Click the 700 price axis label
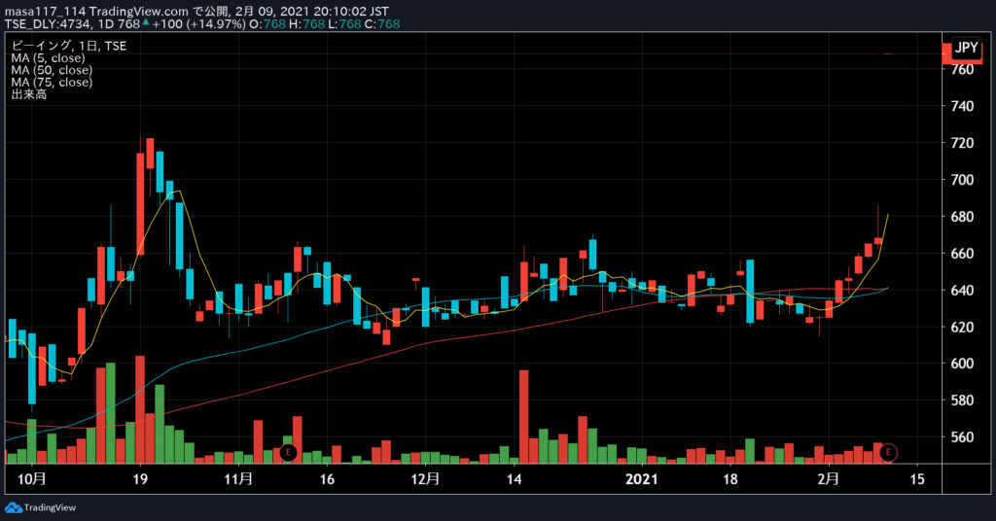This screenshot has width=996, height=521. (x=962, y=180)
